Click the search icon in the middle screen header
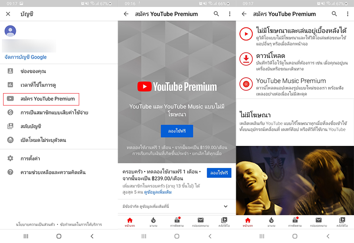The height and width of the screenshot is (243, 354). click(216, 14)
